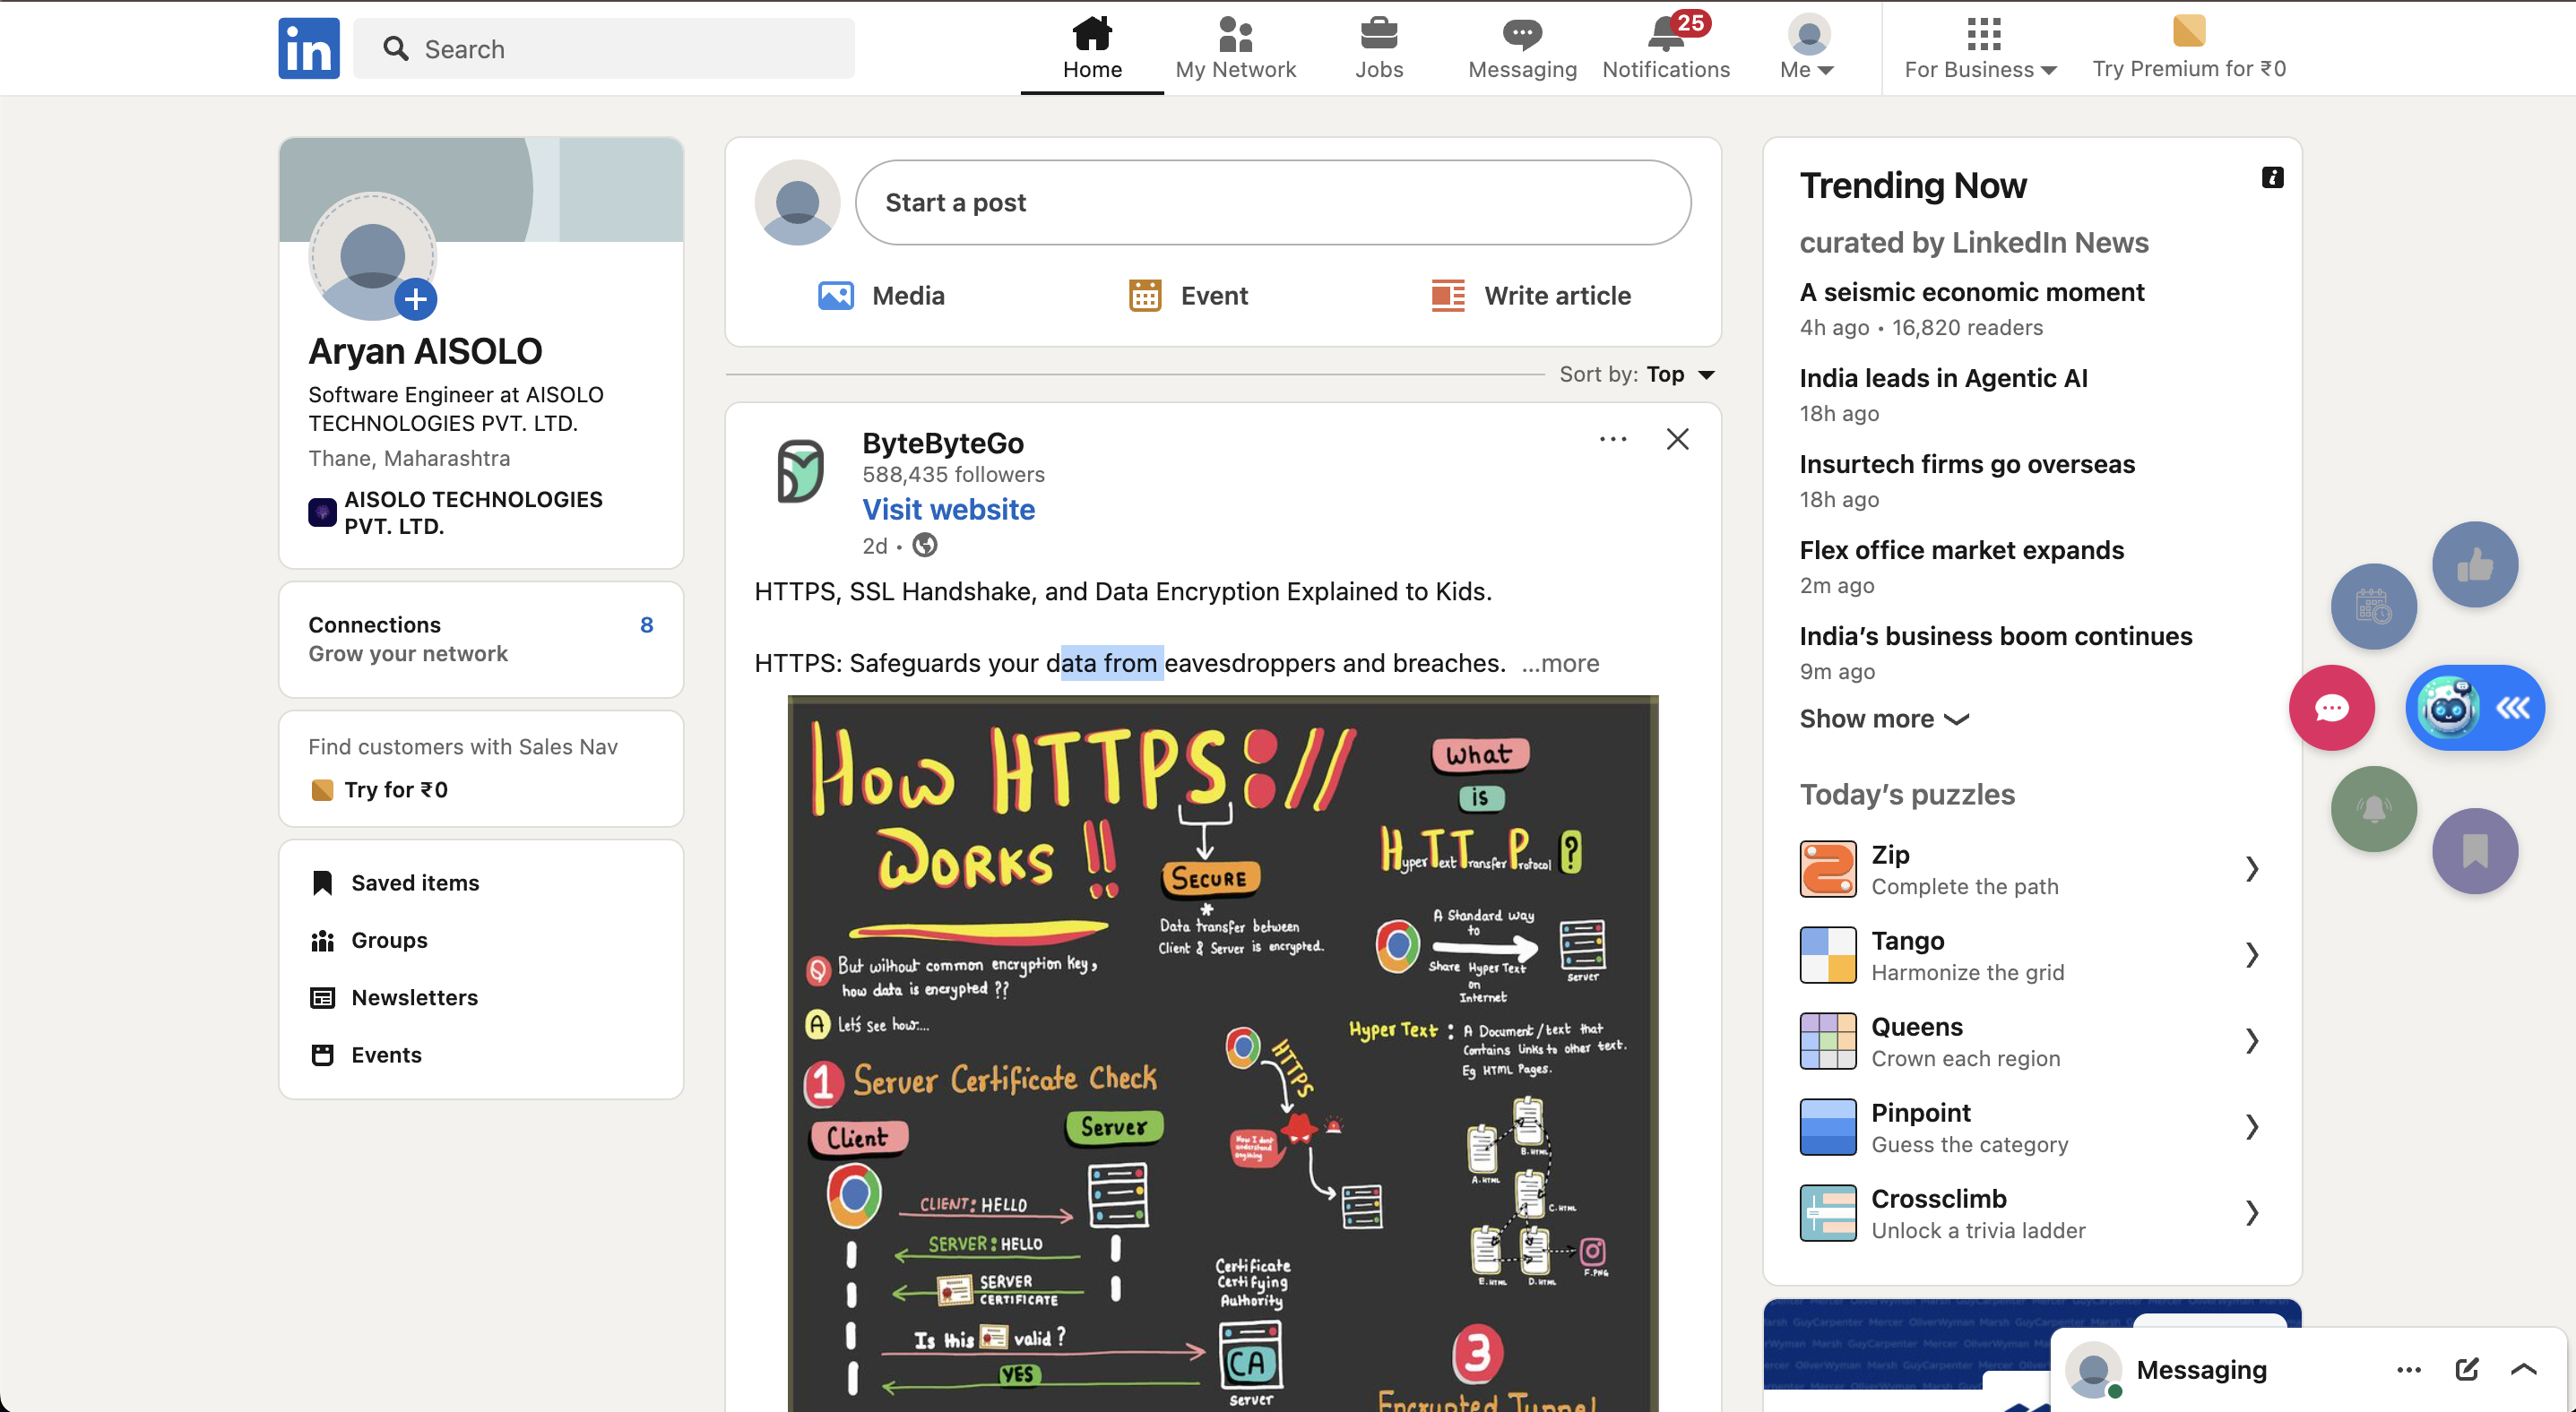2576x1412 pixels.
Task: Click Try Premium for ₹0 link
Action: pos(2189,48)
